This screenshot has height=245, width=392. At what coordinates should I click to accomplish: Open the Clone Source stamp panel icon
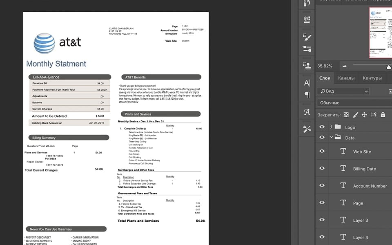click(307, 66)
